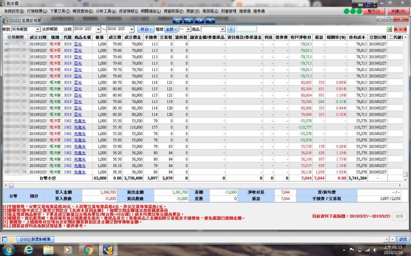The image size is (411, 256).
Task: Click the first green status light
Action: coord(346,11)
